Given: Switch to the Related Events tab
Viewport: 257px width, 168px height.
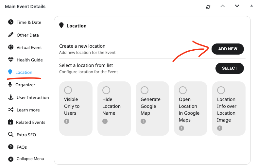Looking at the screenshot, I should (30, 122).
